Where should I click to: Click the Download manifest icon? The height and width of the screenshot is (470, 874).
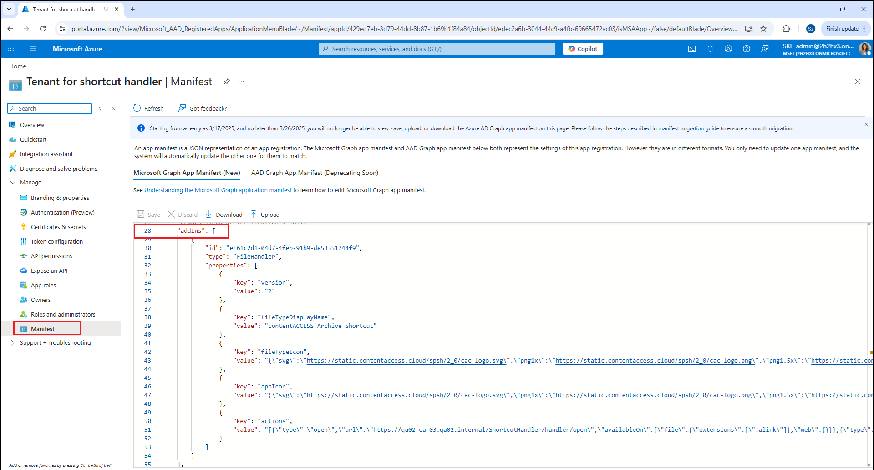pos(208,215)
